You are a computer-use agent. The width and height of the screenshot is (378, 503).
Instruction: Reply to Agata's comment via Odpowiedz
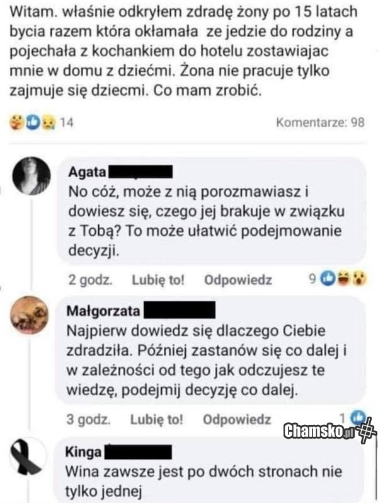[238, 280]
